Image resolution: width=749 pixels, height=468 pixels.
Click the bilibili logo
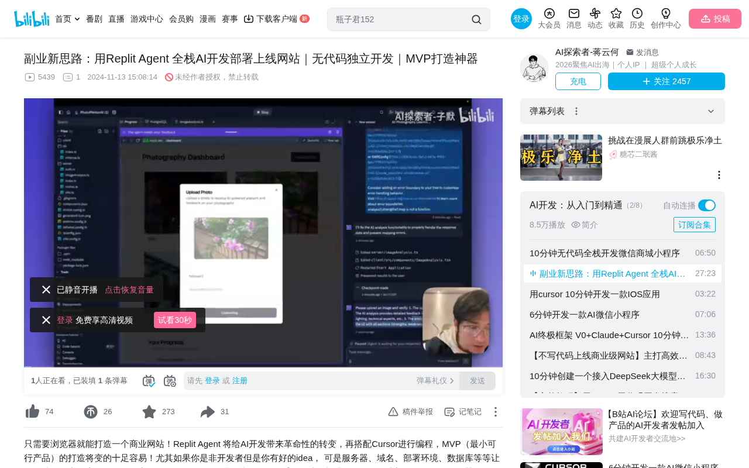pyautogui.click(x=32, y=19)
